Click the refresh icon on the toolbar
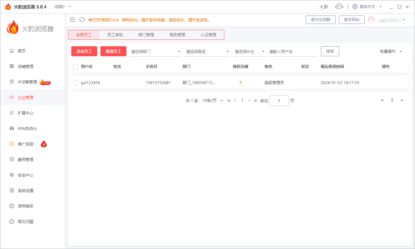415x249 pixels. (82, 19)
